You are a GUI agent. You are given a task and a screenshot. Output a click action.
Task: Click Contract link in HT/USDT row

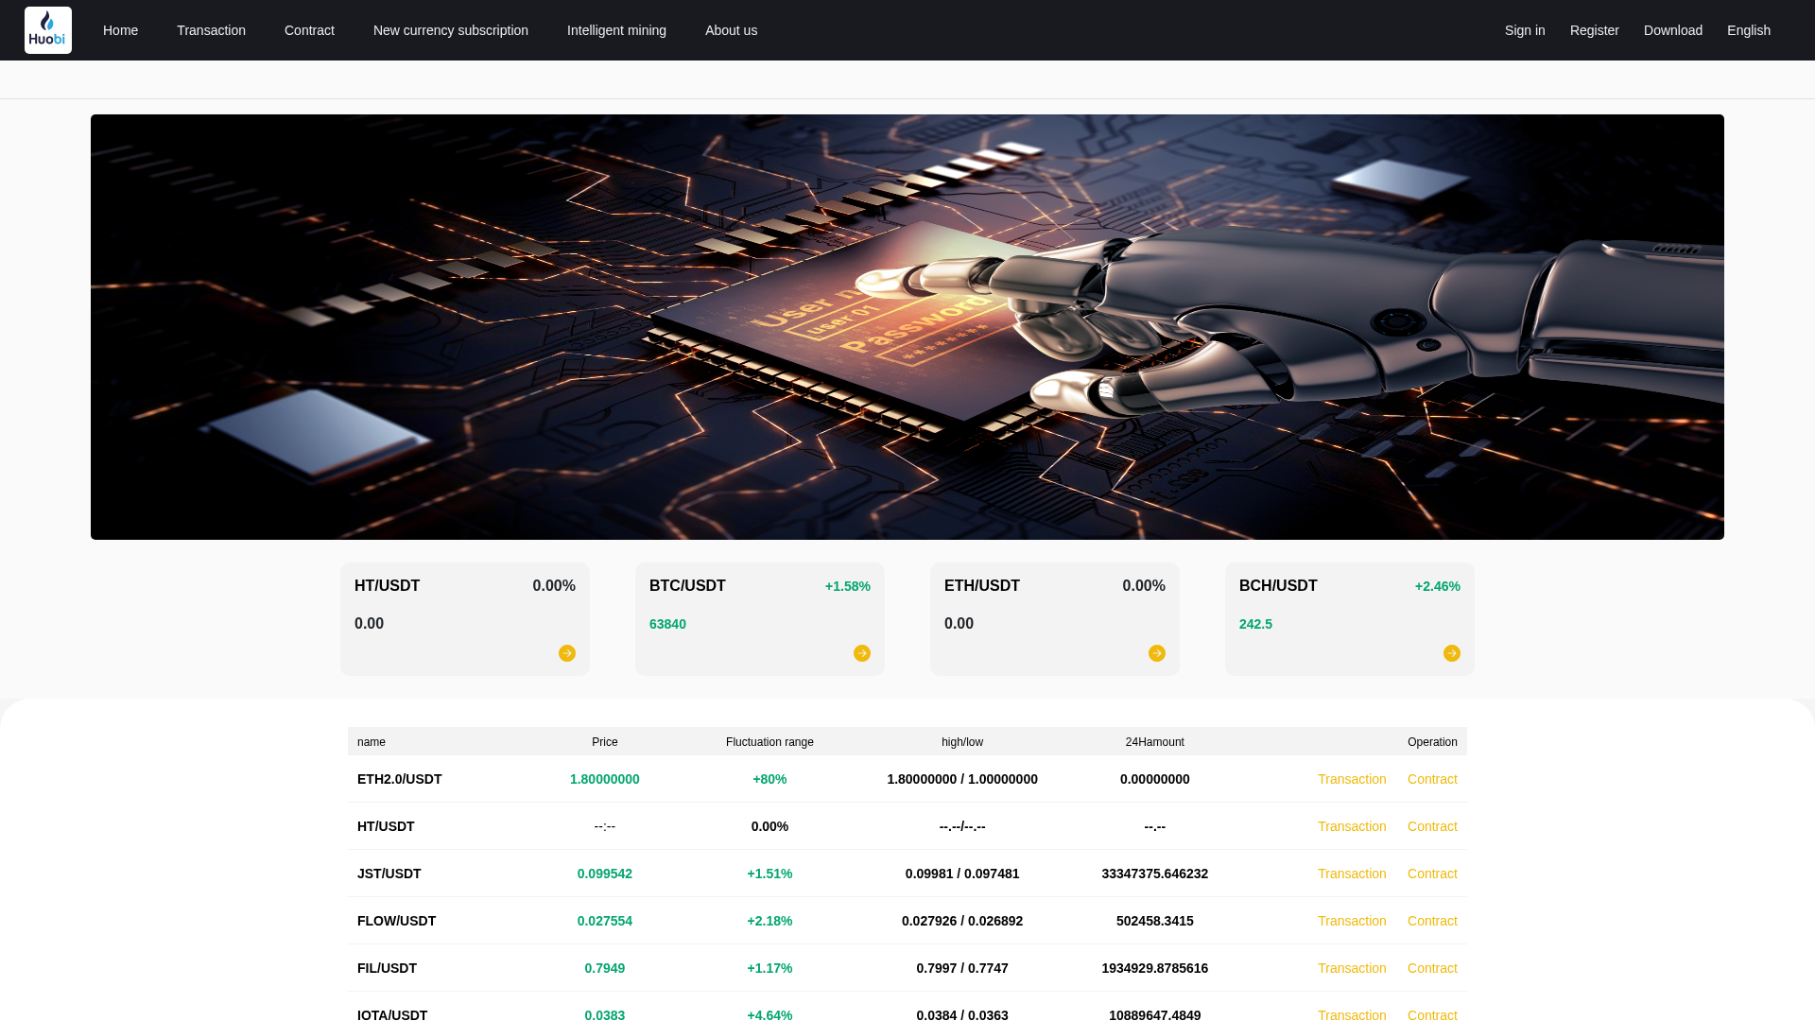1432,826
